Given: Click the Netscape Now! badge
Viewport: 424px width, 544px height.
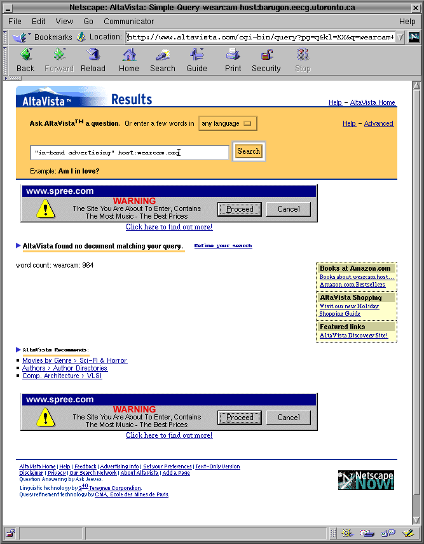Looking at the screenshot, I should click(366, 480).
